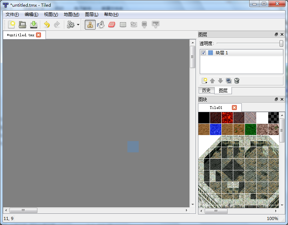Click the map canvas scroll down arrow
This screenshot has width=288, height=225.
click(193, 205)
